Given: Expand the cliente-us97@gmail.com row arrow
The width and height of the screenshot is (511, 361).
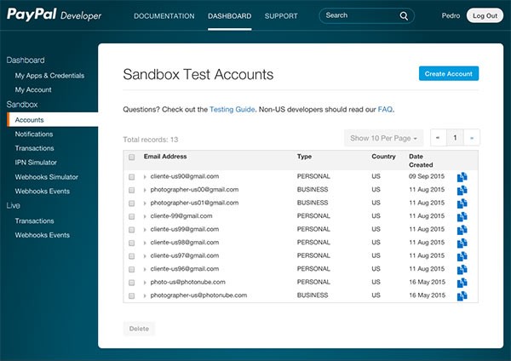Looking at the screenshot, I should 145,256.
